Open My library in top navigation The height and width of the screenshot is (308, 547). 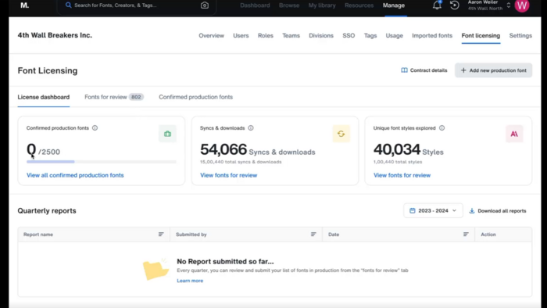tap(322, 5)
